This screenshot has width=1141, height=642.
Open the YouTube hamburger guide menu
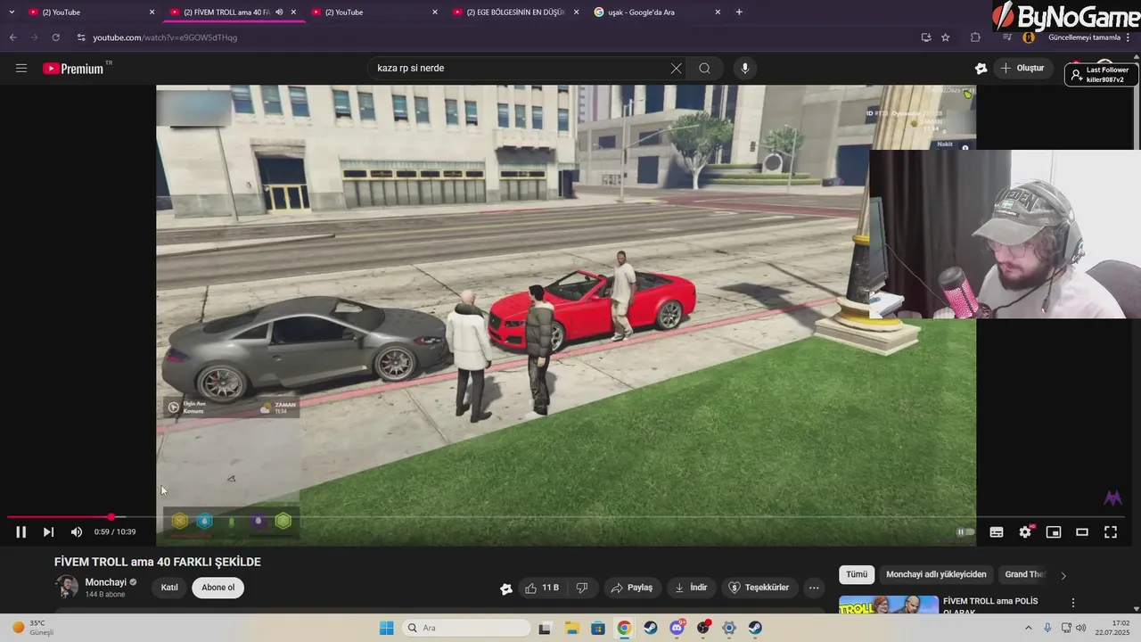click(x=21, y=69)
